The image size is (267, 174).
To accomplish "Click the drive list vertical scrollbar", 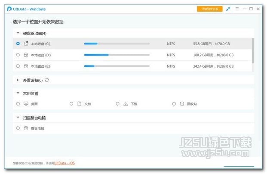I will [x=253, y=51].
